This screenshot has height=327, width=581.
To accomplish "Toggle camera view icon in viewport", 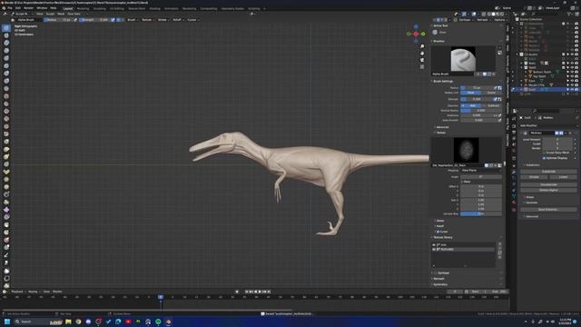I will 422,60.
